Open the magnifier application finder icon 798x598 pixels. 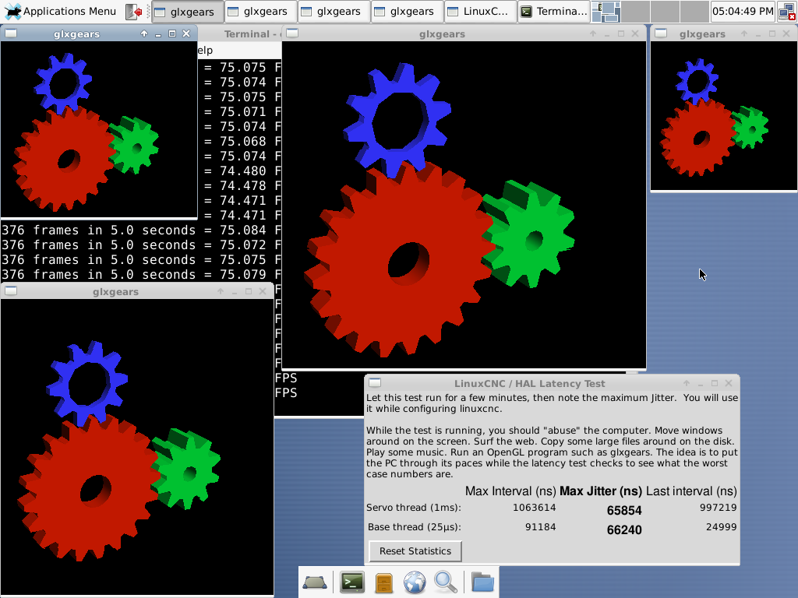tap(445, 582)
